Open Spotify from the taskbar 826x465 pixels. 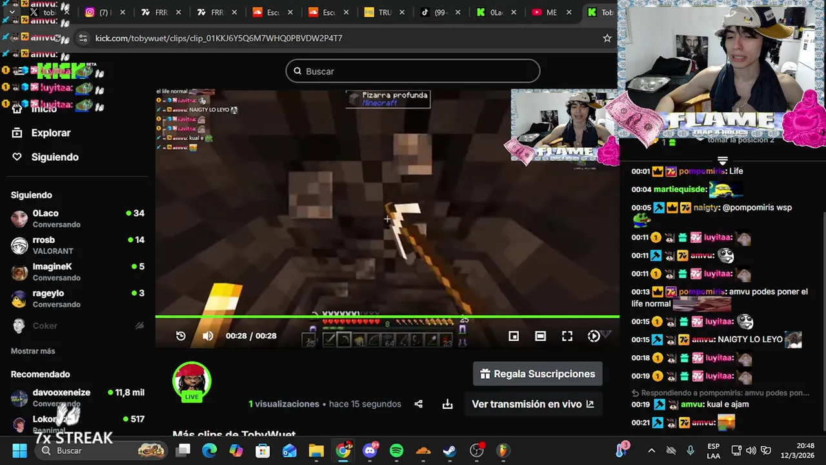point(397,451)
